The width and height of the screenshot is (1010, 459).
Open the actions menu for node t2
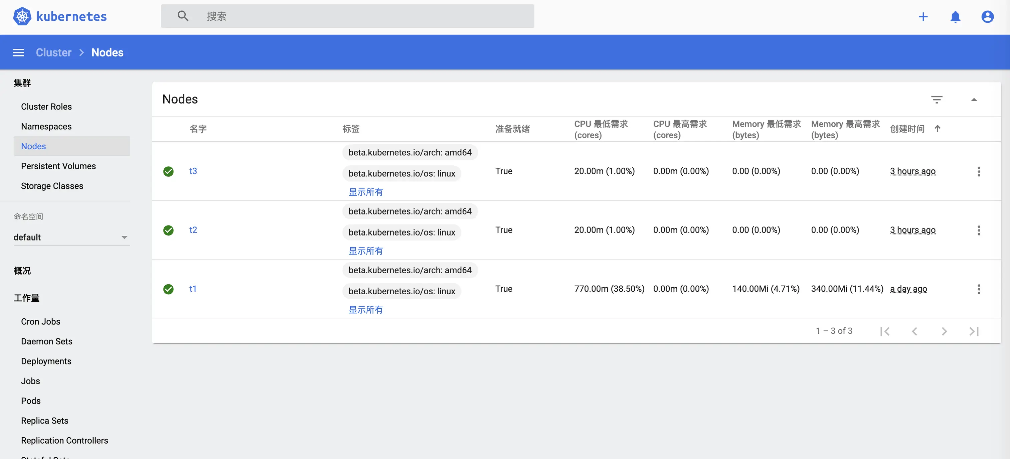[979, 230]
